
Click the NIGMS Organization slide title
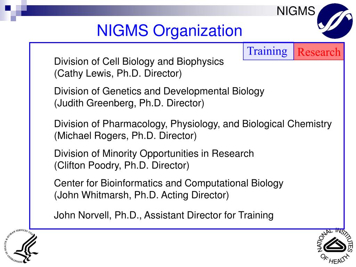click(x=169, y=31)
